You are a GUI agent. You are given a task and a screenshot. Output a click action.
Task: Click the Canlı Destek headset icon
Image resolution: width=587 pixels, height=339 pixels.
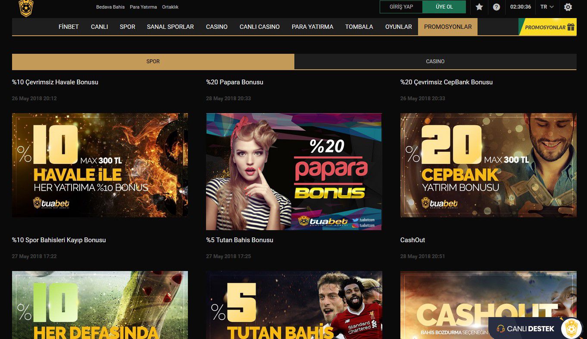coord(500,329)
